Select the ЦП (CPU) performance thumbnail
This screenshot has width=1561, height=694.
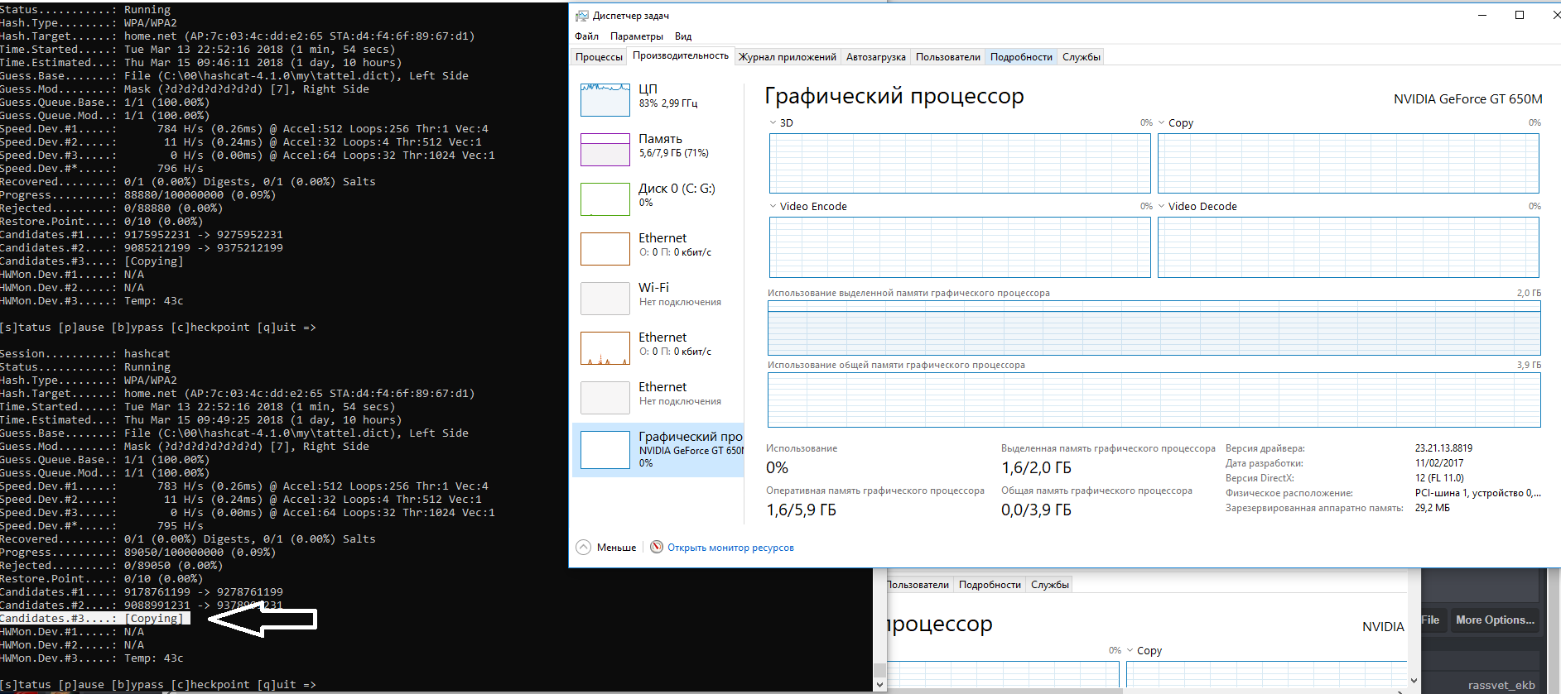(605, 100)
